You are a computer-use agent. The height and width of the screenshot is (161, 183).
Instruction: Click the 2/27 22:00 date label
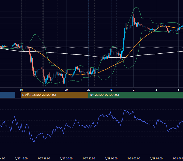[x=89, y=158]
